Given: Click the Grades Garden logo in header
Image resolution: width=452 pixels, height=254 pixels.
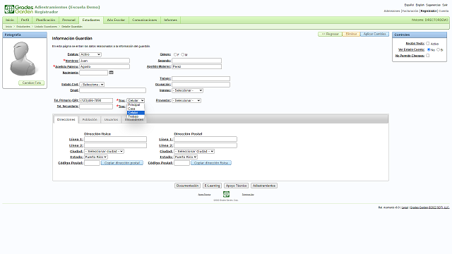Looking at the screenshot, I should 18,9.
